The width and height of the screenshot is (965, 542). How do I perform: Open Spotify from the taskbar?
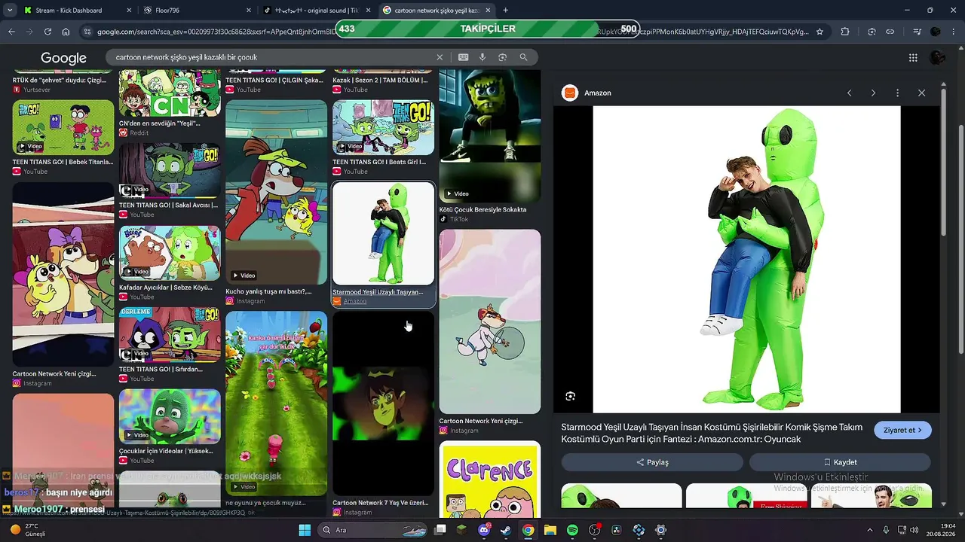click(x=572, y=530)
